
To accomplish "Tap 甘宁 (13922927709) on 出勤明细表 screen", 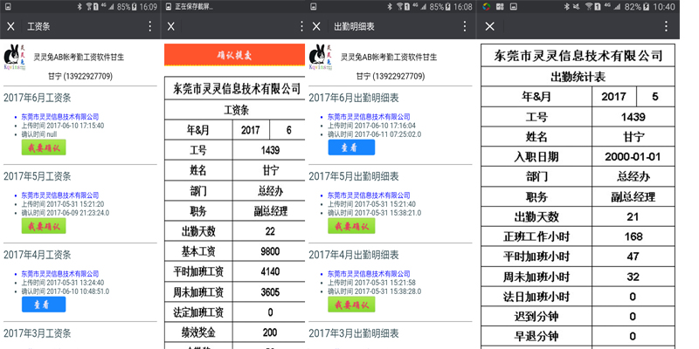I will click(390, 77).
